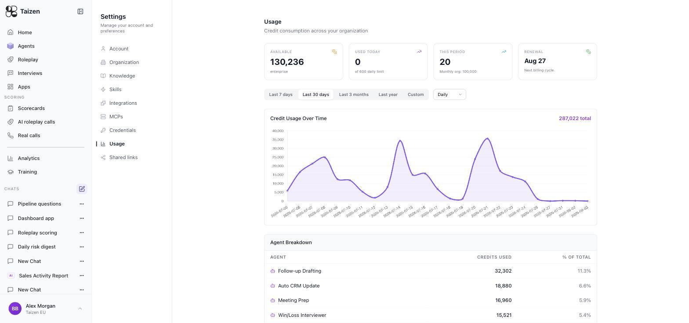Click the Taizen logo icon
Image resolution: width=689 pixels, height=323 pixels.
click(x=11, y=11)
